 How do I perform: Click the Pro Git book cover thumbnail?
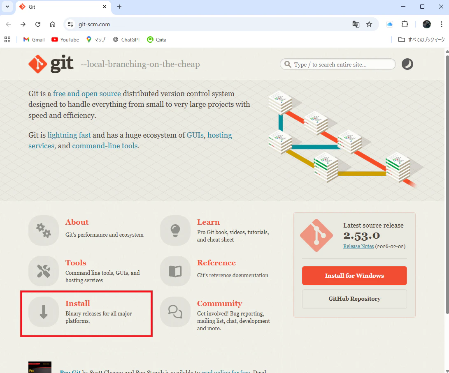(40, 367)
